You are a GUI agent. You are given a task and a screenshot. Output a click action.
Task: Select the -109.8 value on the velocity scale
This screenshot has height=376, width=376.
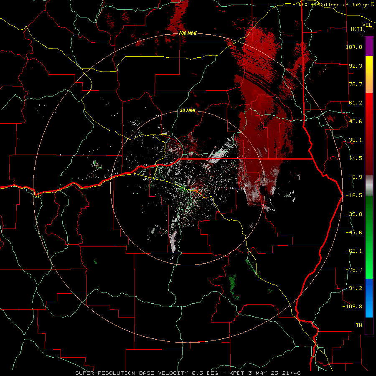353,307
